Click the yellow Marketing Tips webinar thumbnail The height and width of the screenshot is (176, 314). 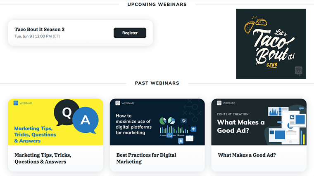coord(55,122)
